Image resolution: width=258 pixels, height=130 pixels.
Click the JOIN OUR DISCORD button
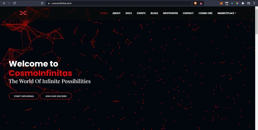pyautogui.click(x=56, y=96)
